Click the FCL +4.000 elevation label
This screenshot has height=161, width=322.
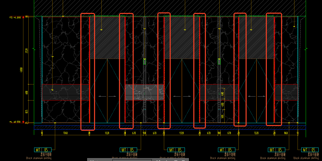14,17
